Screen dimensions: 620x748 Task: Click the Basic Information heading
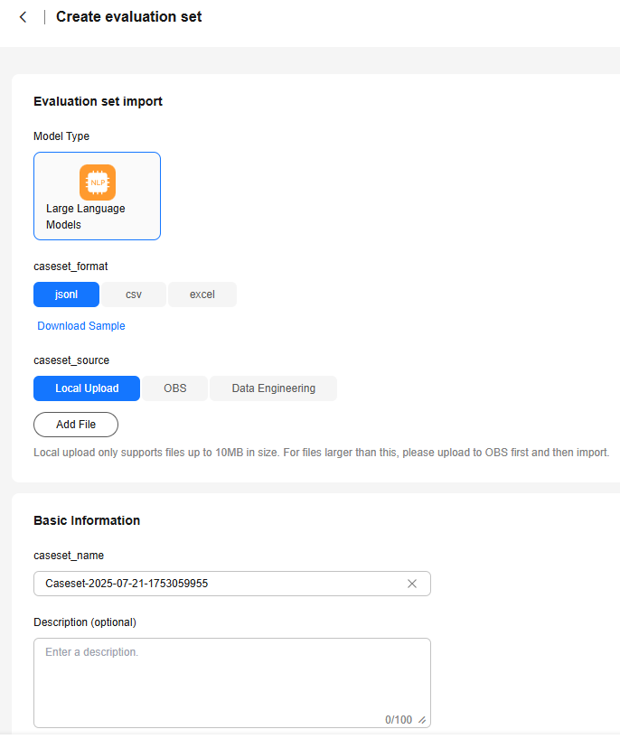click(87, 520)
